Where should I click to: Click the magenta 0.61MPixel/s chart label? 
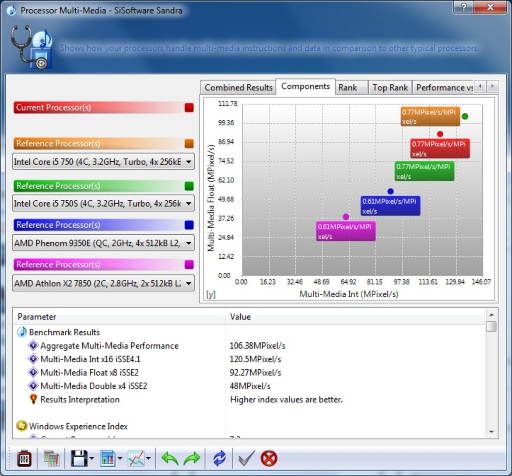click(346, 231)
